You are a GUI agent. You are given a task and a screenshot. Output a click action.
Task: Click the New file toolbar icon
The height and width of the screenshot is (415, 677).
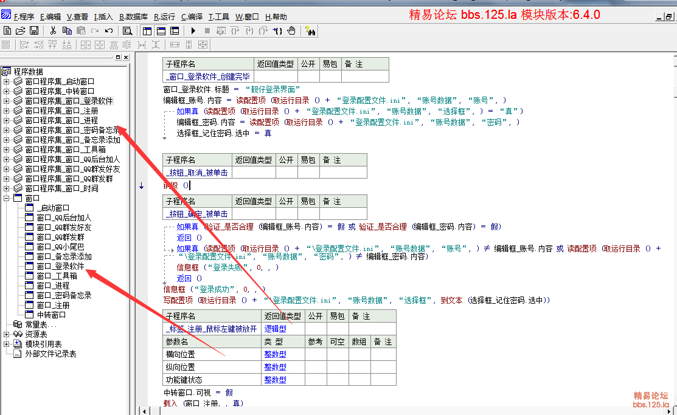7,30
